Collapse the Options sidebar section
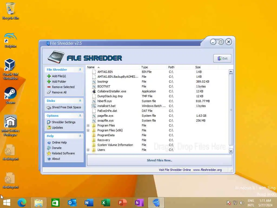Image resolution: width=277 pixels, height=208 pixels. click(80, 115)
